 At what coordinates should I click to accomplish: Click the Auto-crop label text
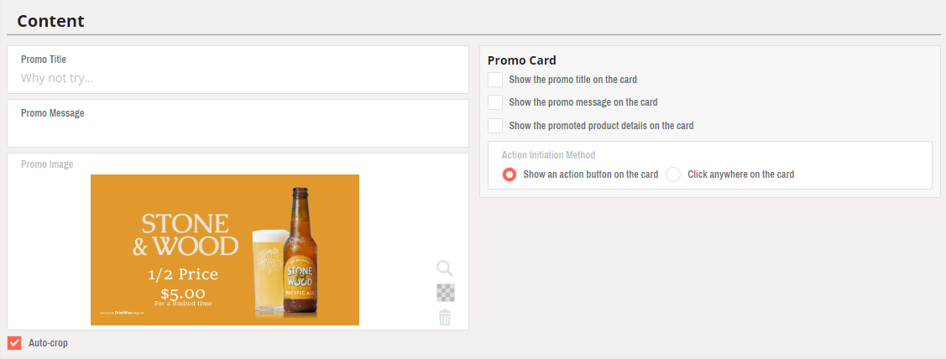(48, 343)
